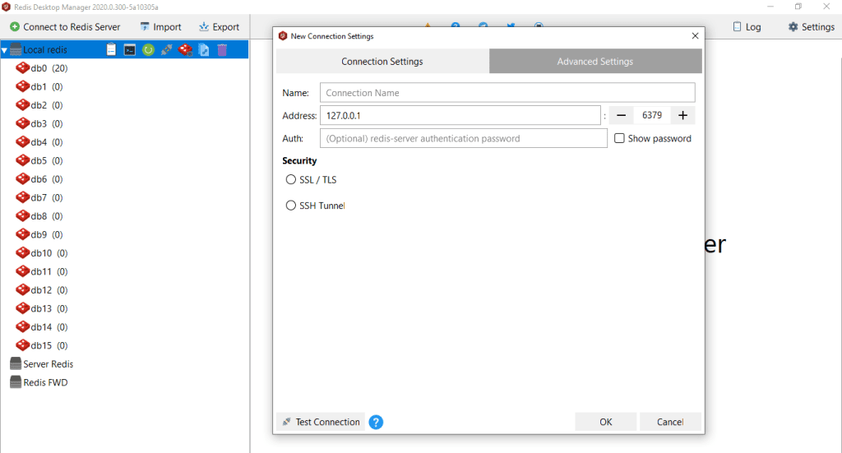842x453 pixels.
Task: Click the port value 6379
Action: (x=652, y=115)
